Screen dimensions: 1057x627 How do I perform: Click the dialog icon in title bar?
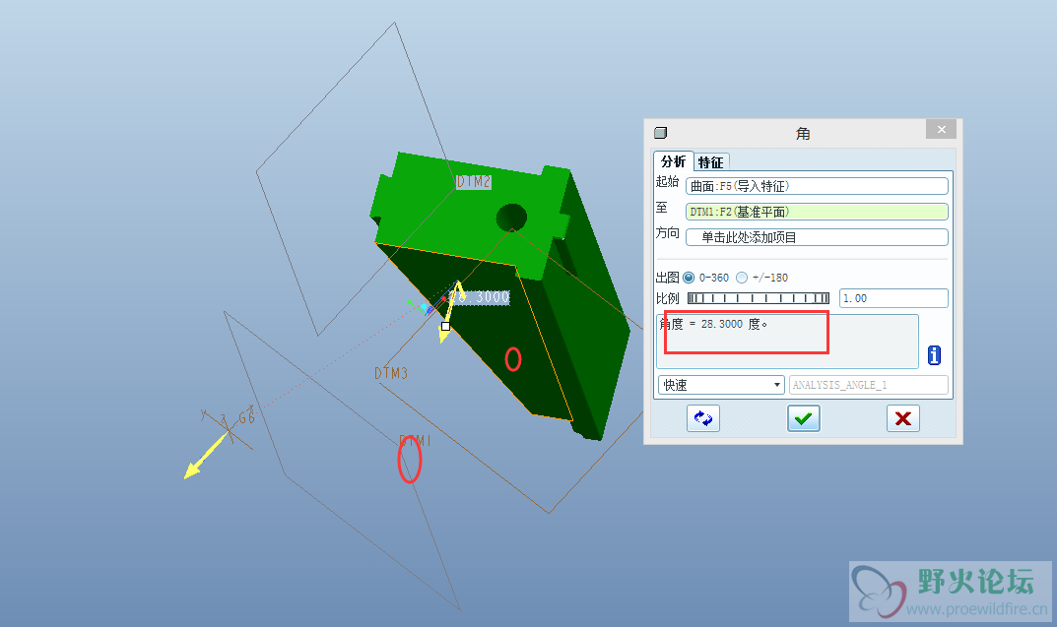(x=661, y=133)
